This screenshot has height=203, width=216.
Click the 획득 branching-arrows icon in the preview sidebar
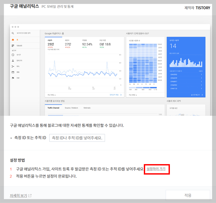tap(13, 66)
